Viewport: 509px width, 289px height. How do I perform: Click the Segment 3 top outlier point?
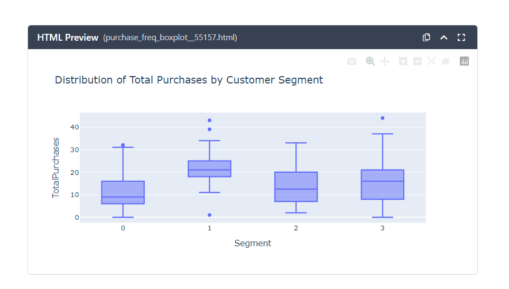click(383, 118)
